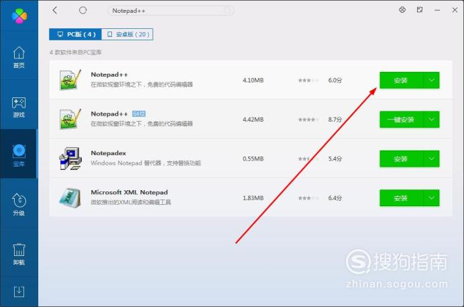Click the 1.83MB size text
The height and width of the screenshot is (307, 464).
[x=253, y=198]
